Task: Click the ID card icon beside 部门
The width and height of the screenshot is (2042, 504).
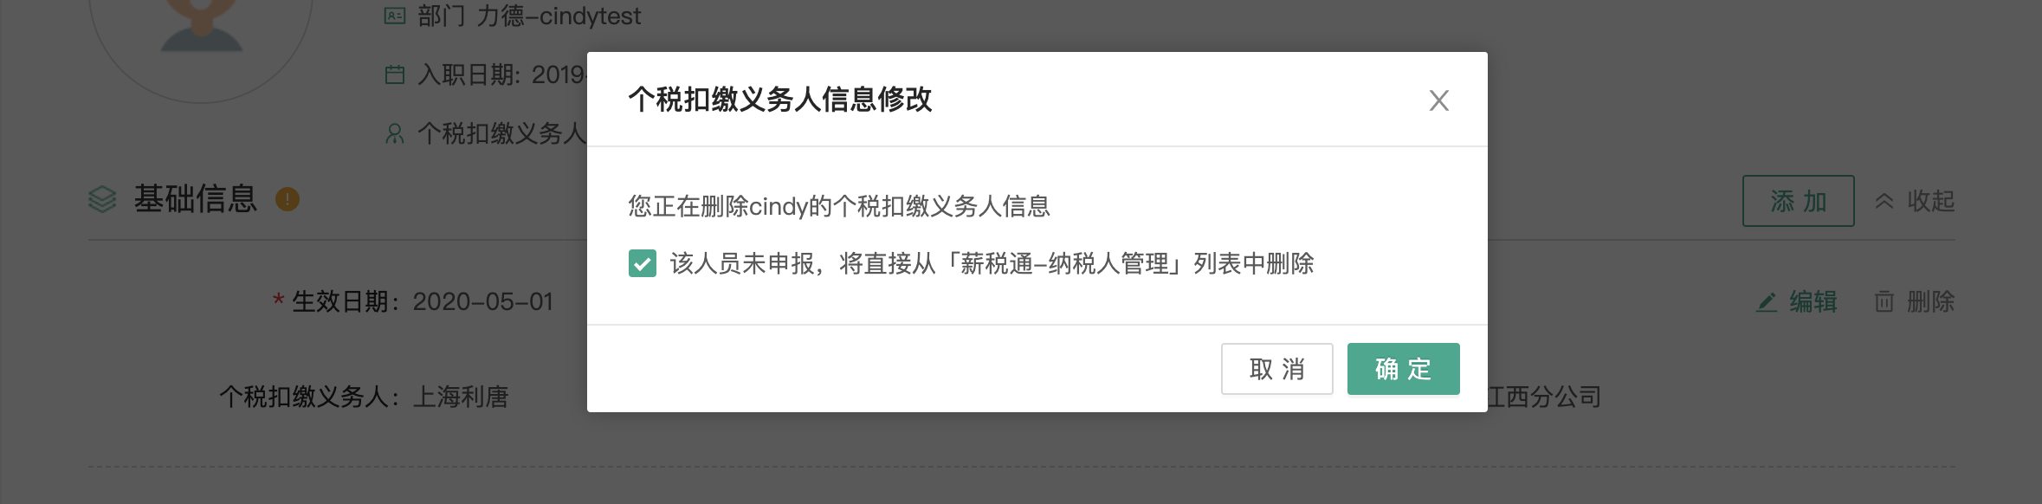Action: pyautogui.click(x=395, y=16)
